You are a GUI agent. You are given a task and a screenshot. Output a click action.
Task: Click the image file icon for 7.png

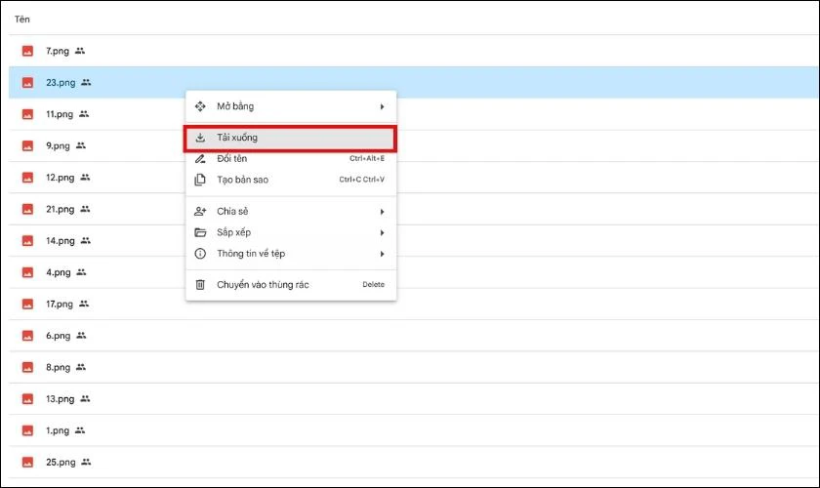tap(27, 51)
